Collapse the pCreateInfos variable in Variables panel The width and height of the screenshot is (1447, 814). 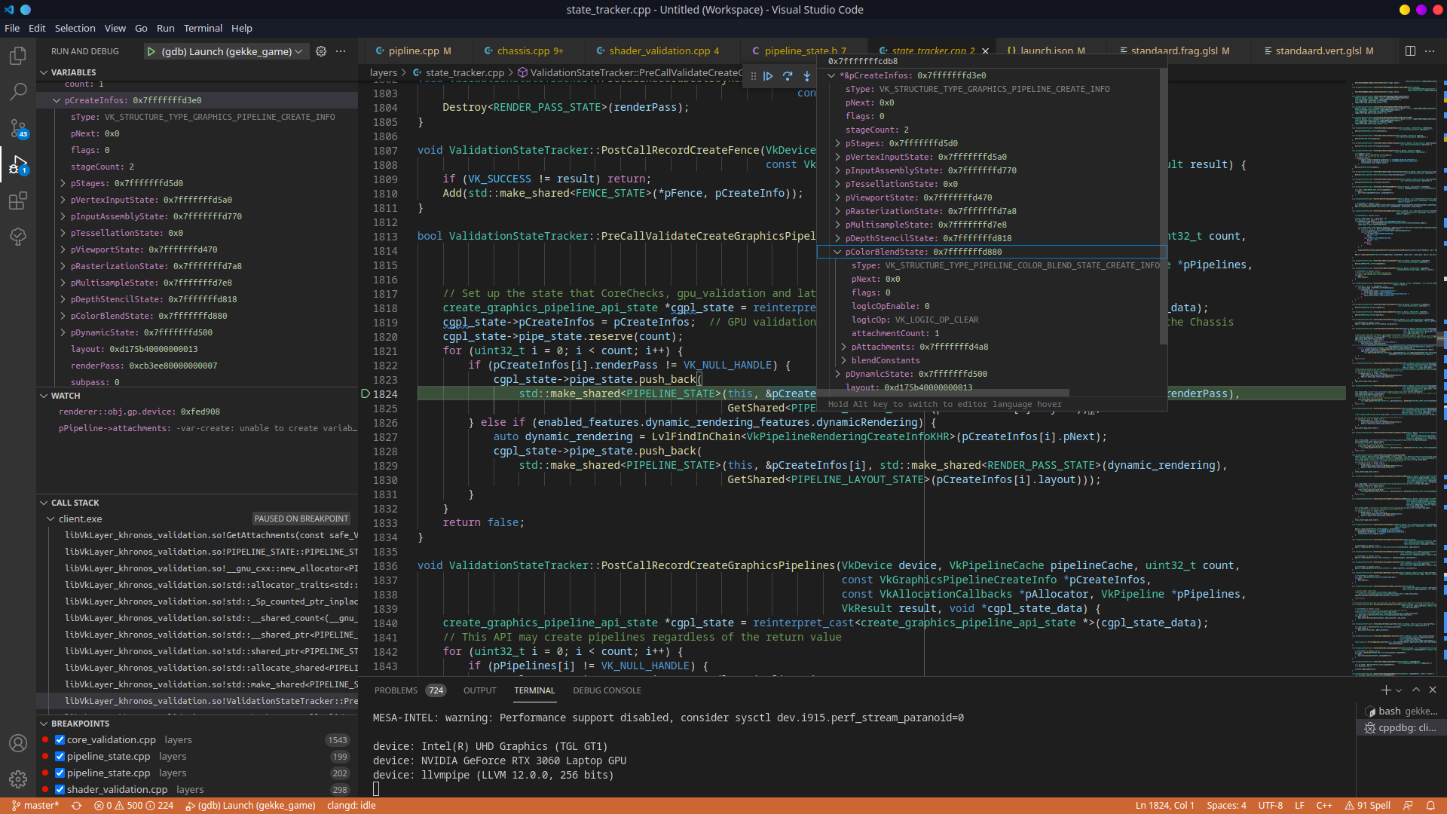(56, 99)
